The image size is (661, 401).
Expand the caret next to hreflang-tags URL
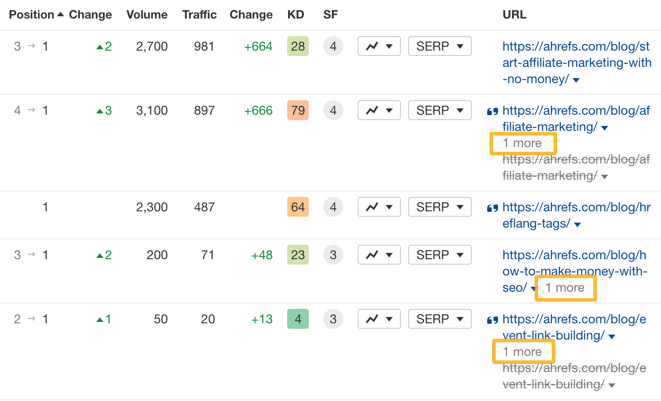[577, 224]
